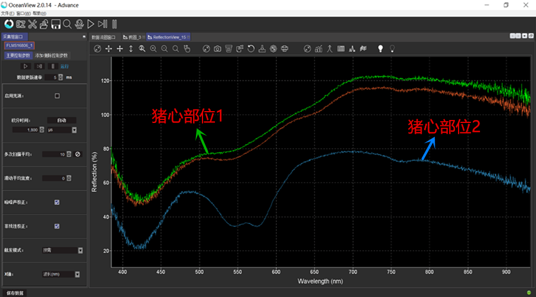Click the print icon in graph toolbar
The width and height of the screenshot is (536, 297).
click(x=285, y=49)
